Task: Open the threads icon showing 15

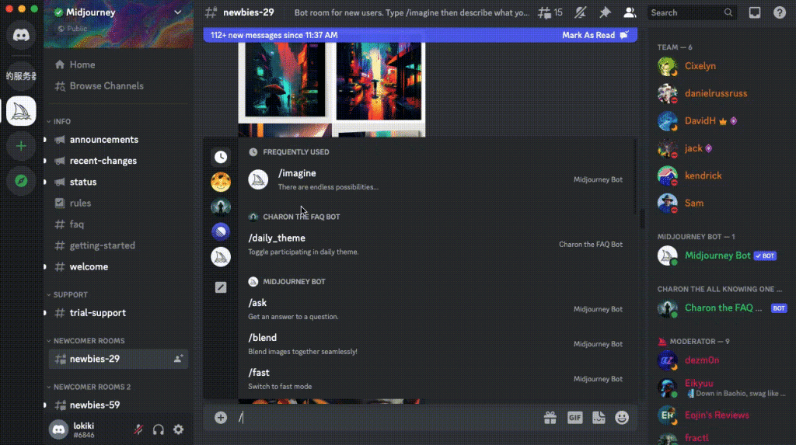Action: (x=550, y=12)
